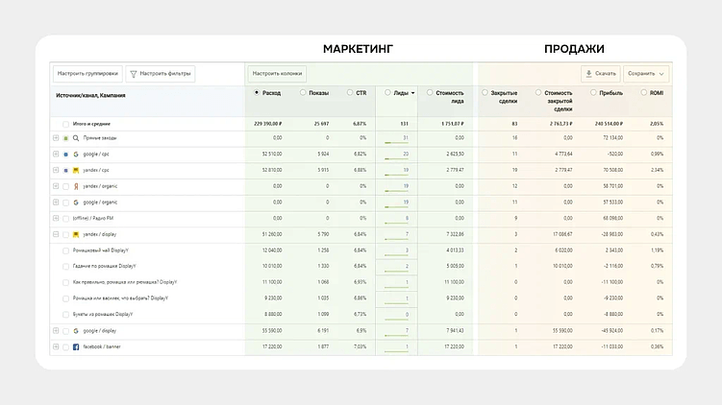This screenshot has width=722, height=405.
Task: Click the download arrow icon on Скачать
Action: (x=588, y=73)
